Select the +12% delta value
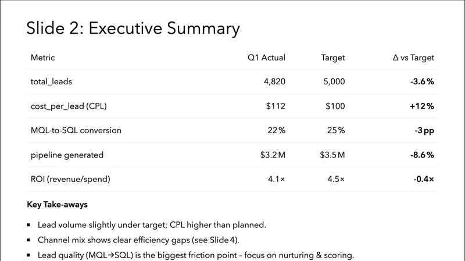 tap(423, 106)
